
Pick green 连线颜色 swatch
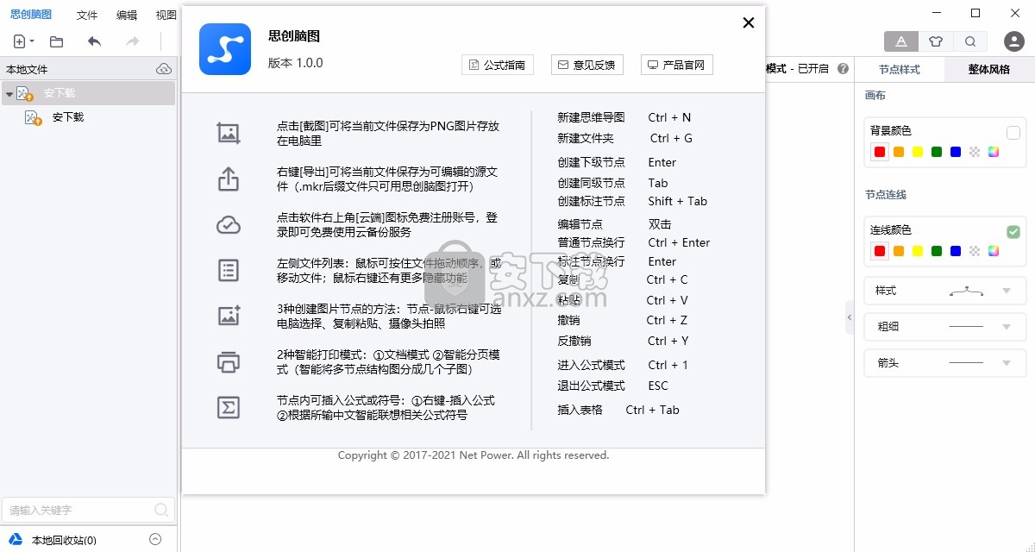click(x=937, y=252)
